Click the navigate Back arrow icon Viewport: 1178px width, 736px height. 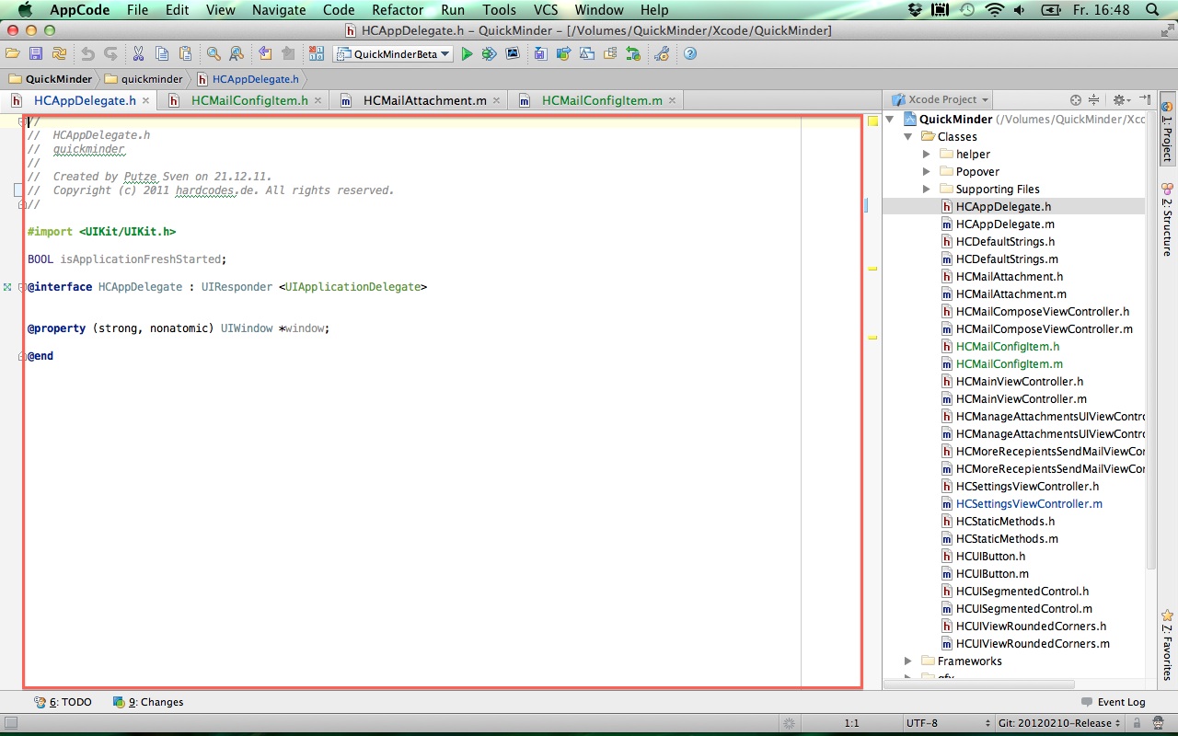click(x=265, y=54)
